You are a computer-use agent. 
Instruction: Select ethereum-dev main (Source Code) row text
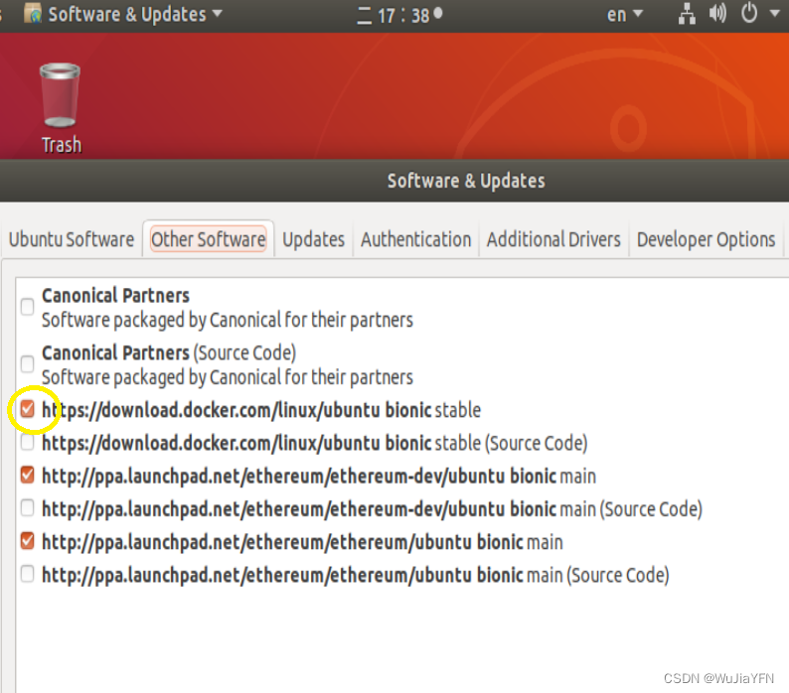pyautogui.click(x=372, y=509)
